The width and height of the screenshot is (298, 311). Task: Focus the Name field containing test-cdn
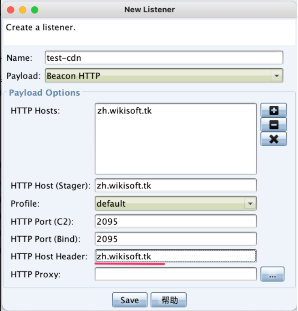(164, 58)
